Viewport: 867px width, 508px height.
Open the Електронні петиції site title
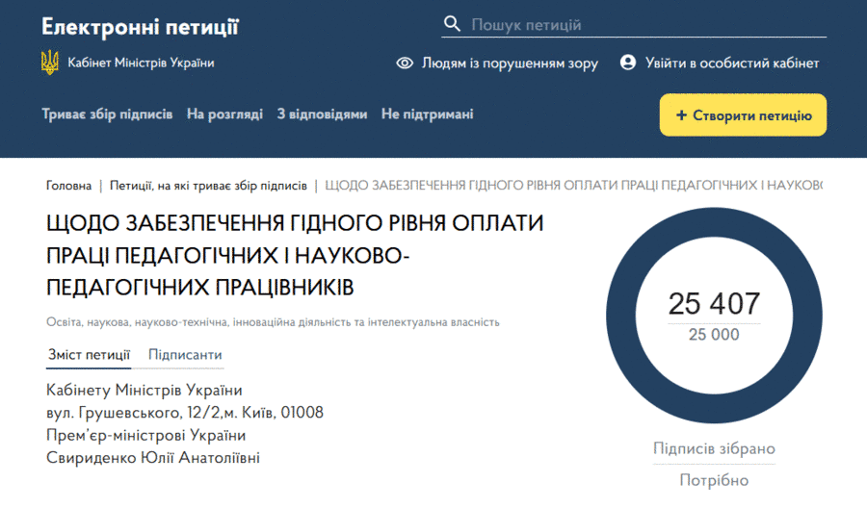click(140, 26)
